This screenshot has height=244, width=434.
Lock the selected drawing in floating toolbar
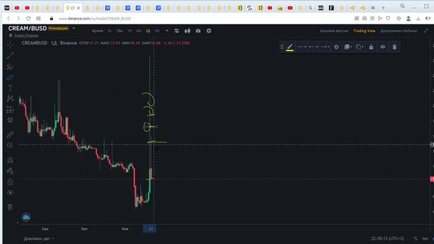point(371,47)
